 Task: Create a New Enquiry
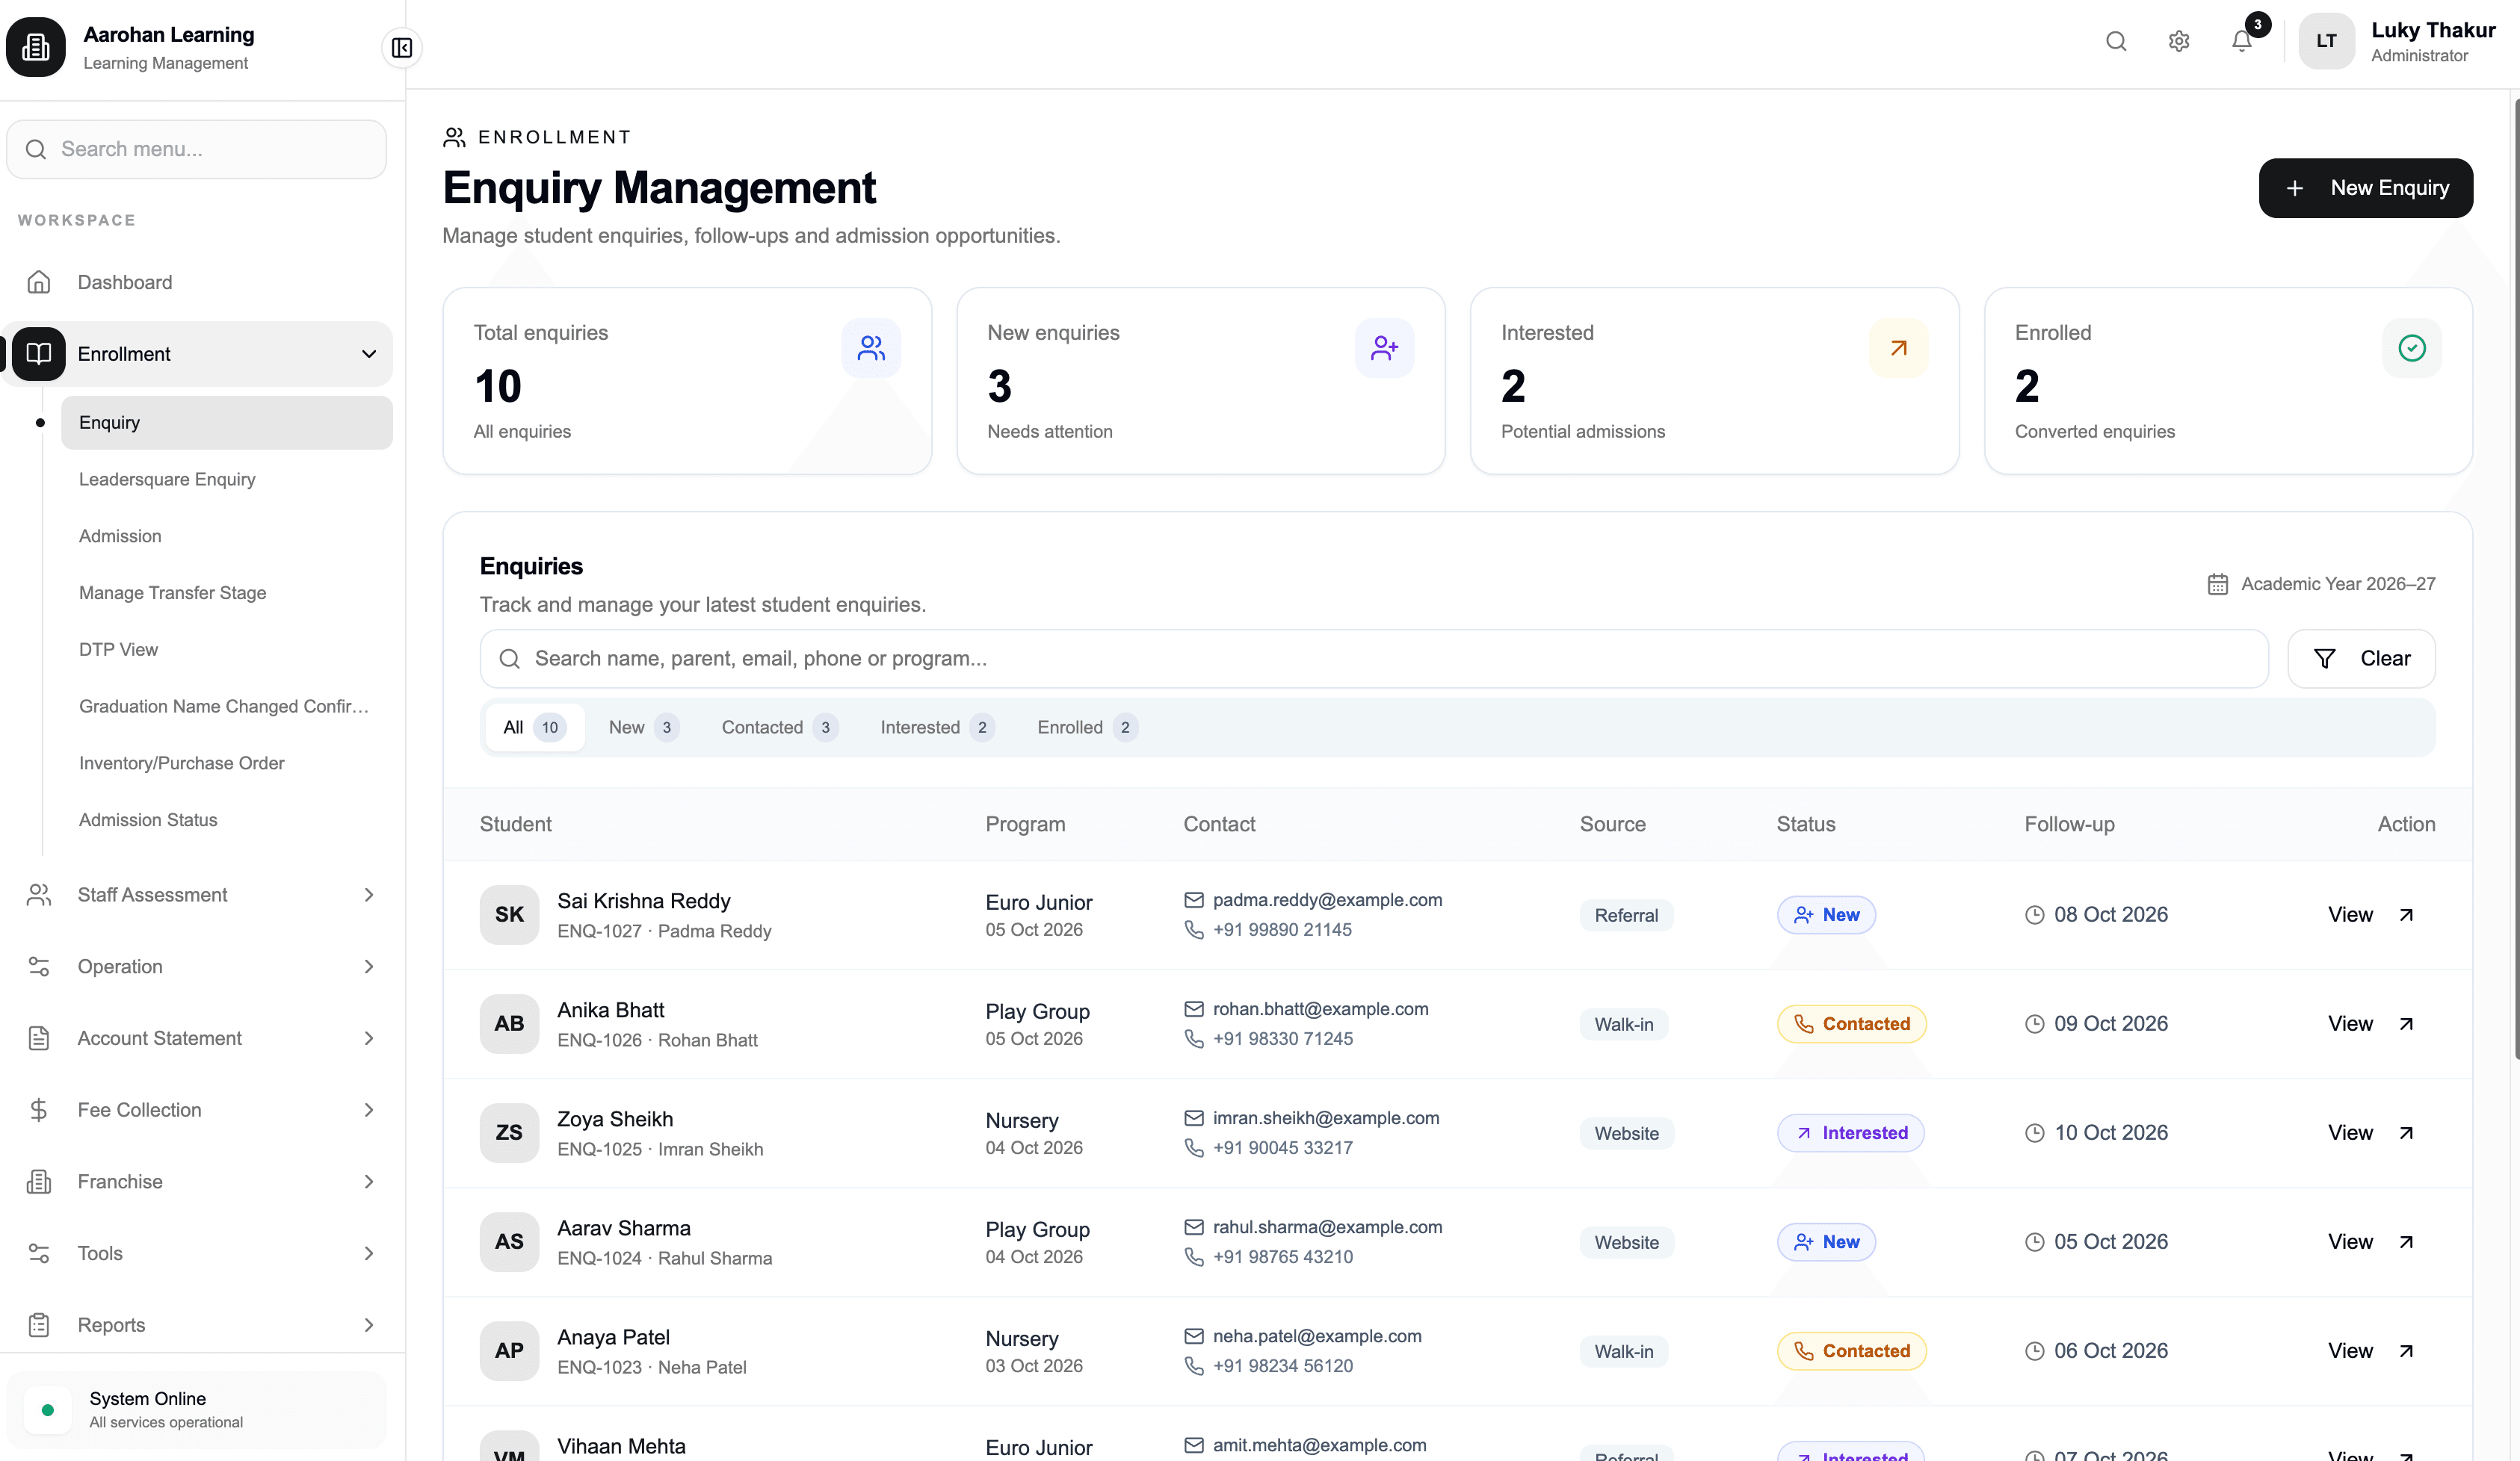point(2366,188)
